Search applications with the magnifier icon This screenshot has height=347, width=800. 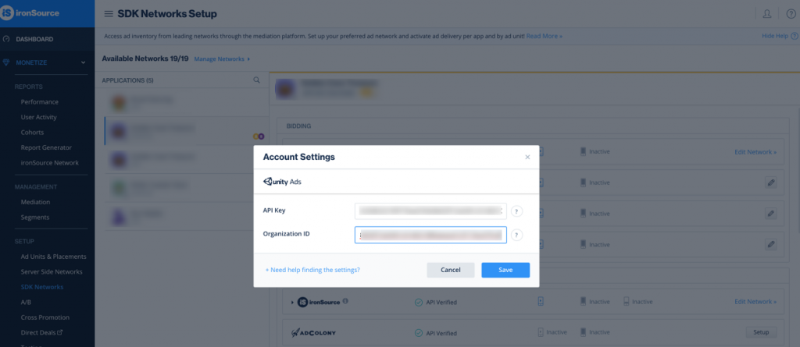pyautogui.click(x=256, y=80)
